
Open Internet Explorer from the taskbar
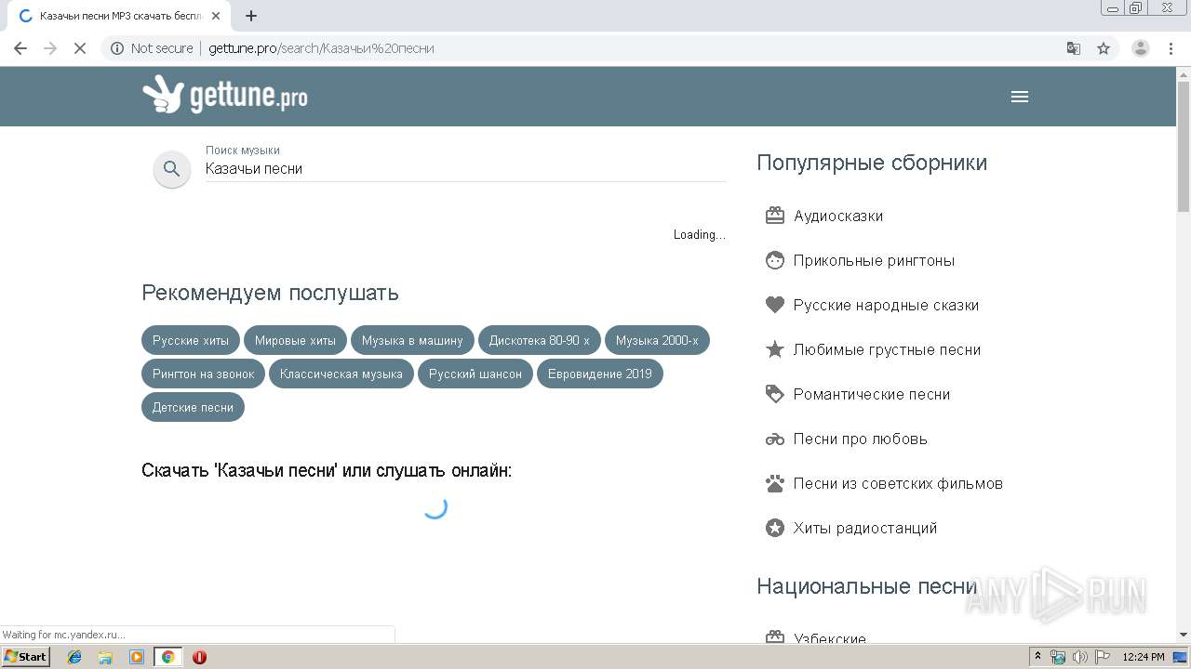[74, 657]
